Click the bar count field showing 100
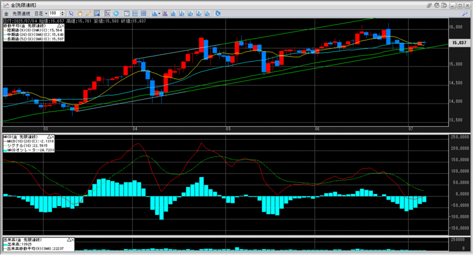Screen dimensions: 473x255 54,13
